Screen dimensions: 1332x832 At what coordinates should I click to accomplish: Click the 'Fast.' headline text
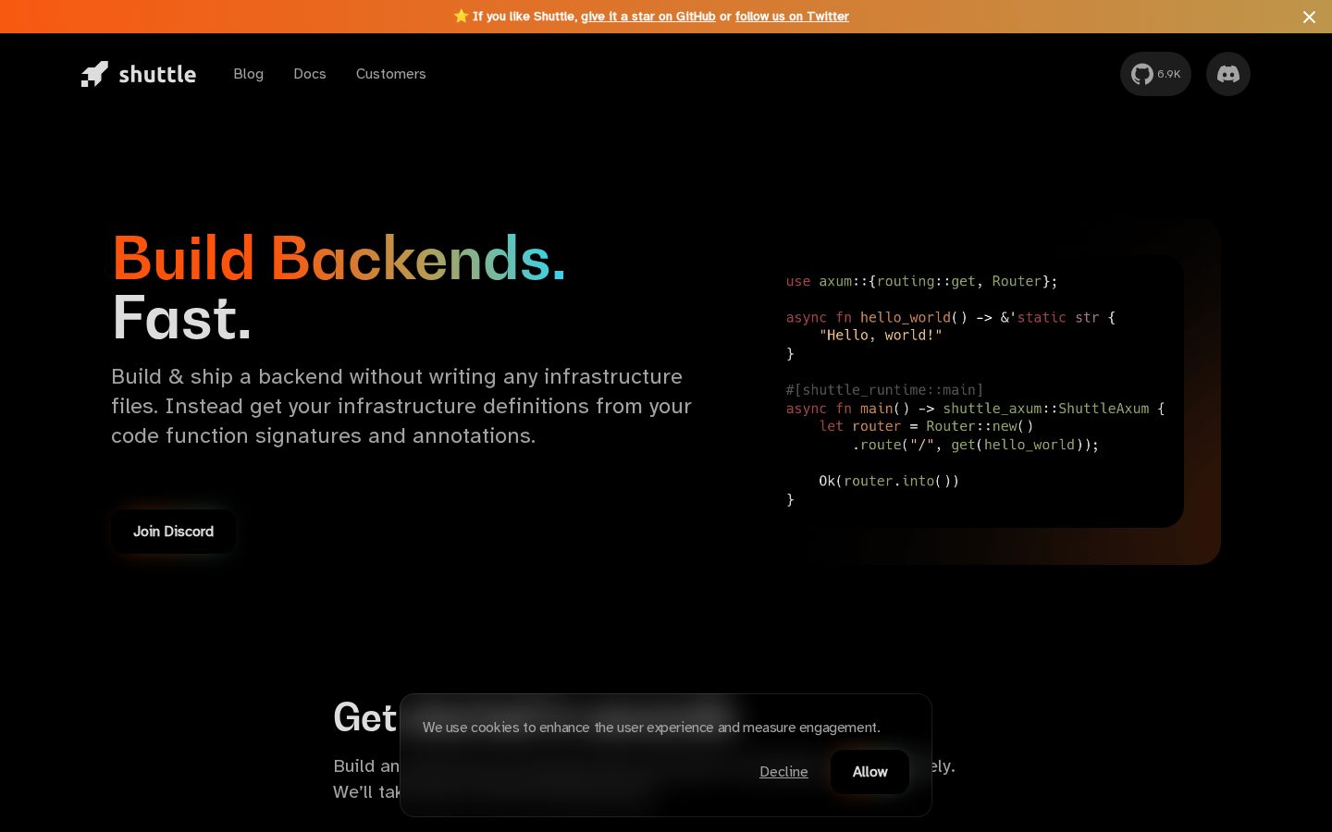[181, 318]
